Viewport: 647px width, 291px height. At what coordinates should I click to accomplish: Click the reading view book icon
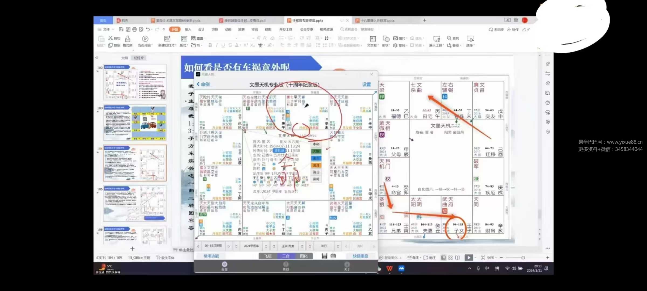click(x=457, y=258)
